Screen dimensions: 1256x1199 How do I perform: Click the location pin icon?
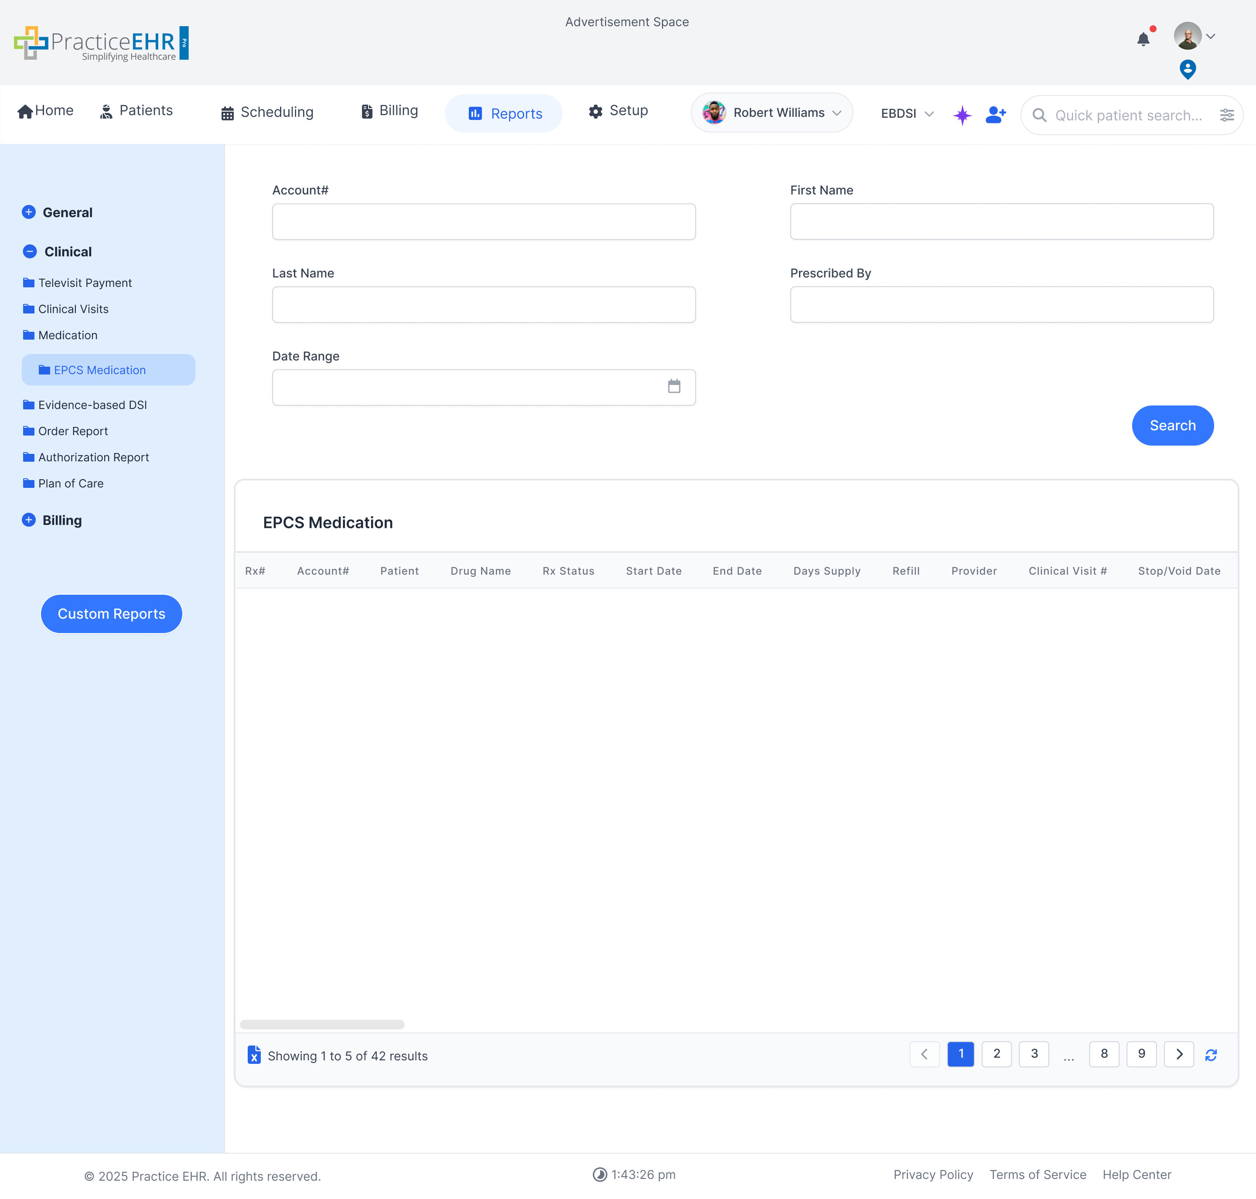(1187, 69)
